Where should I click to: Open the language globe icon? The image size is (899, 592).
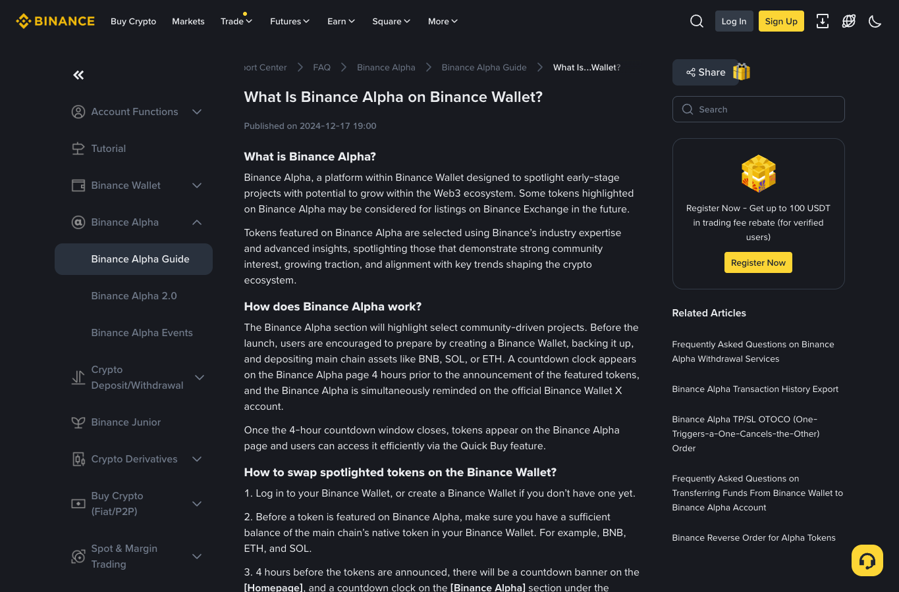[849, 21]
